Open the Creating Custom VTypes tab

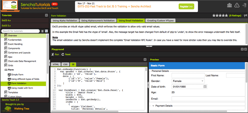[x=160, y=21]
